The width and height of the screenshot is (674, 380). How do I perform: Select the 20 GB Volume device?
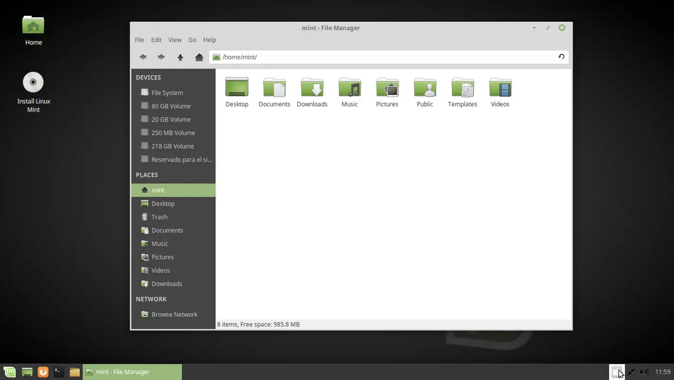173,119
